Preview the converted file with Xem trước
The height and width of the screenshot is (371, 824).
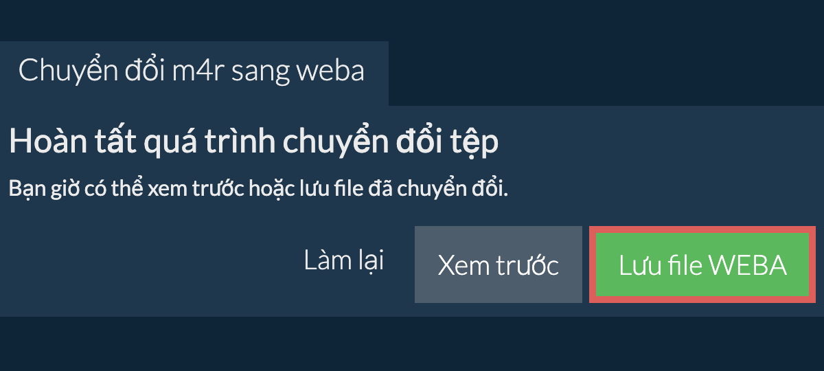498,265
